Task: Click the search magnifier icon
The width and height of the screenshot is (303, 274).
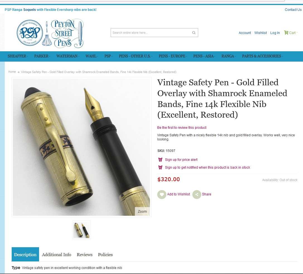Action: pyautogui.click(x=194, y=33)
